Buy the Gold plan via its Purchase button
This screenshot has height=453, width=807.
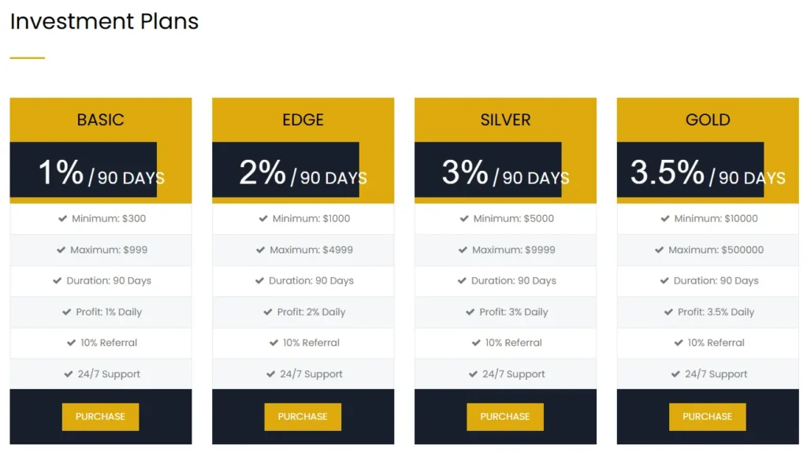tap(707, 417)
